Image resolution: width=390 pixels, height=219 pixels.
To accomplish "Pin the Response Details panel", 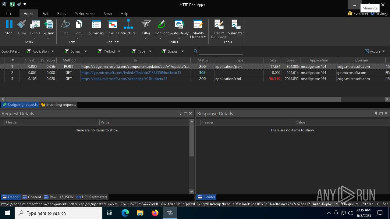I will click(x=376, y=113).
